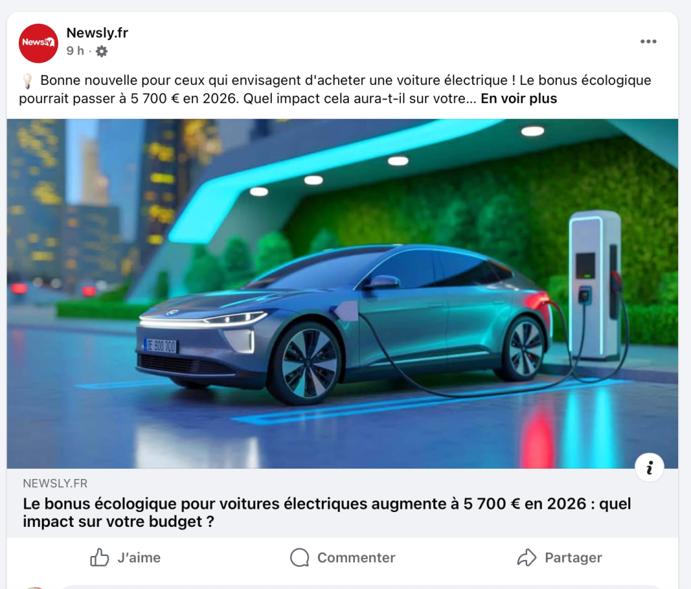691x589 pixels.
Task: Click the gear audience icon beside 9 h
Action: [x=102, y=51]
